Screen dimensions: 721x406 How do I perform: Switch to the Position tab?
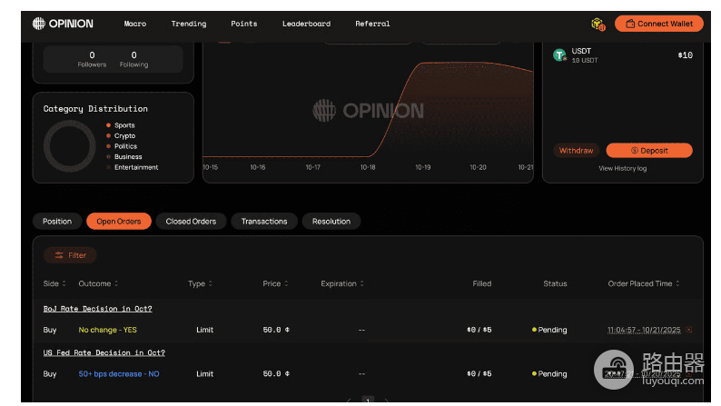pyautogui.click(x=57, y=221)
